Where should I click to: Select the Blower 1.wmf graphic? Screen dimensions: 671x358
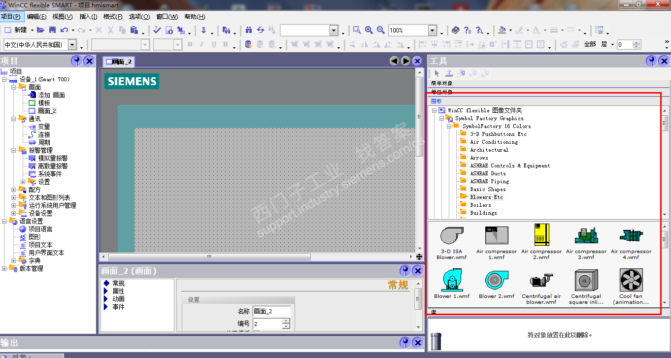452,284
